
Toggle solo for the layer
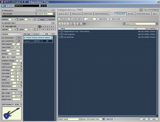46,34
